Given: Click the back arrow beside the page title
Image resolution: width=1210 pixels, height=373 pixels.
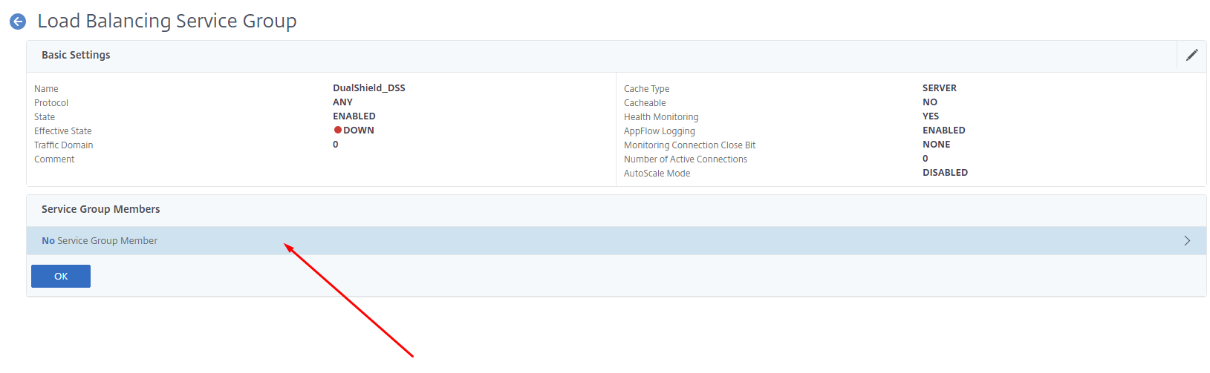Looking at the screenshot, I should (x=18, y=22).
